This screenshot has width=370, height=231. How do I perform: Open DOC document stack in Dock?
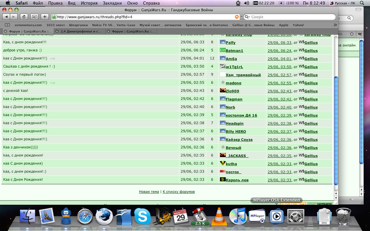click(x=324, y=216)
